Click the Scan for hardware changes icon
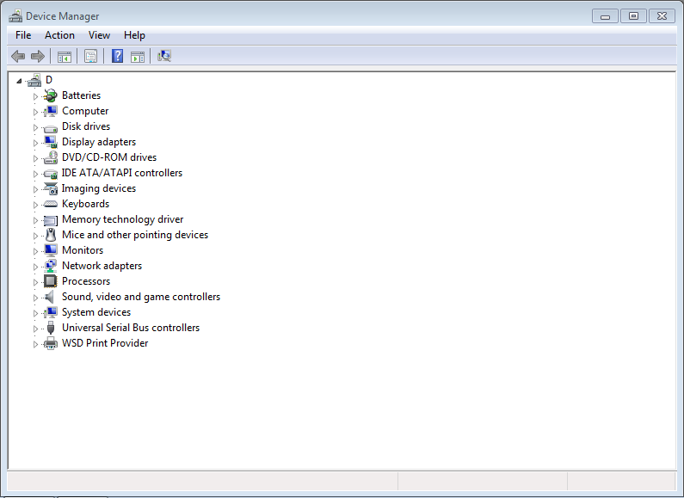 [x=164, y=57]
